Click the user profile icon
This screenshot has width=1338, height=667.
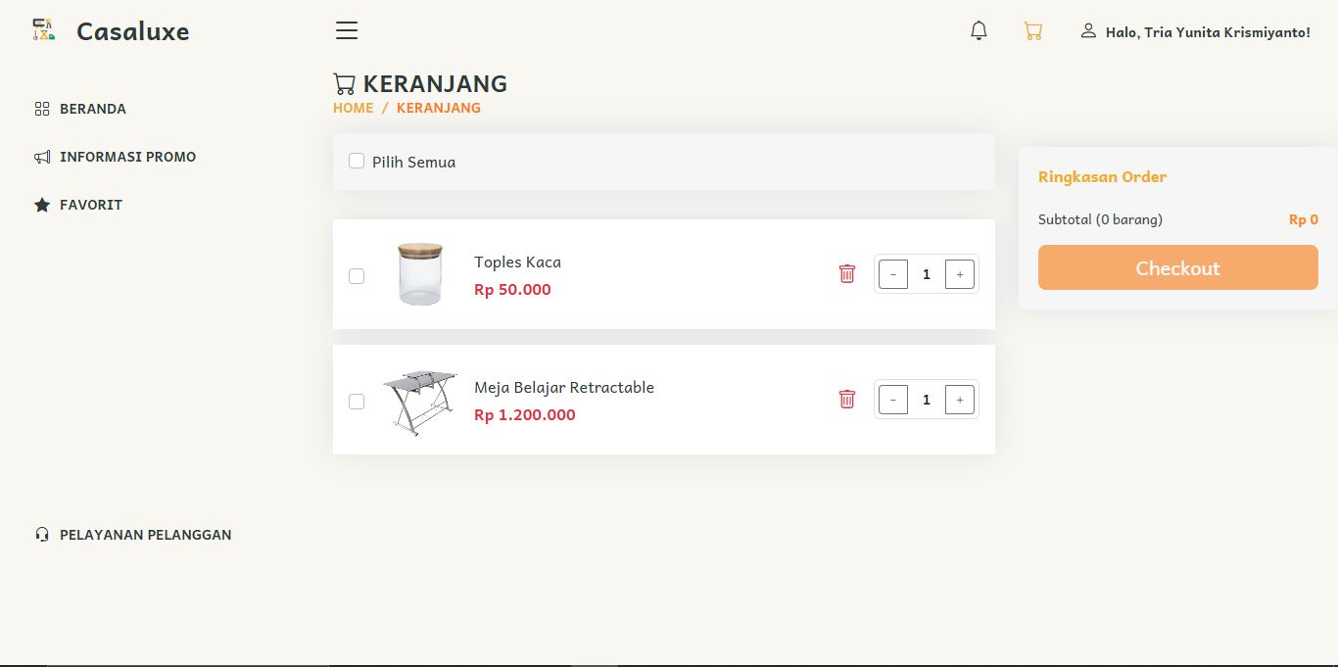[x=1088, y=31]
